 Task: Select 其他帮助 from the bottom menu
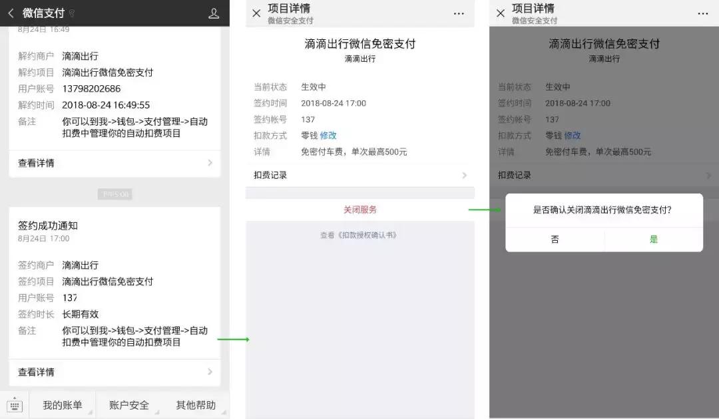(x=195, y=404)
